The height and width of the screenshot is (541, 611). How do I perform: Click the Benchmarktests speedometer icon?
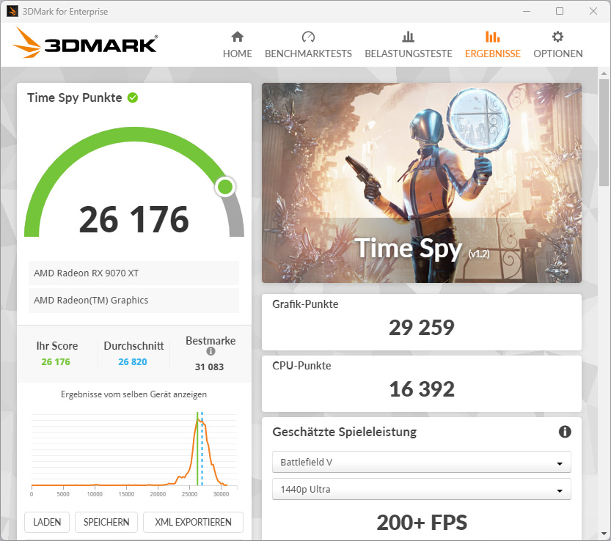[308, 37]
